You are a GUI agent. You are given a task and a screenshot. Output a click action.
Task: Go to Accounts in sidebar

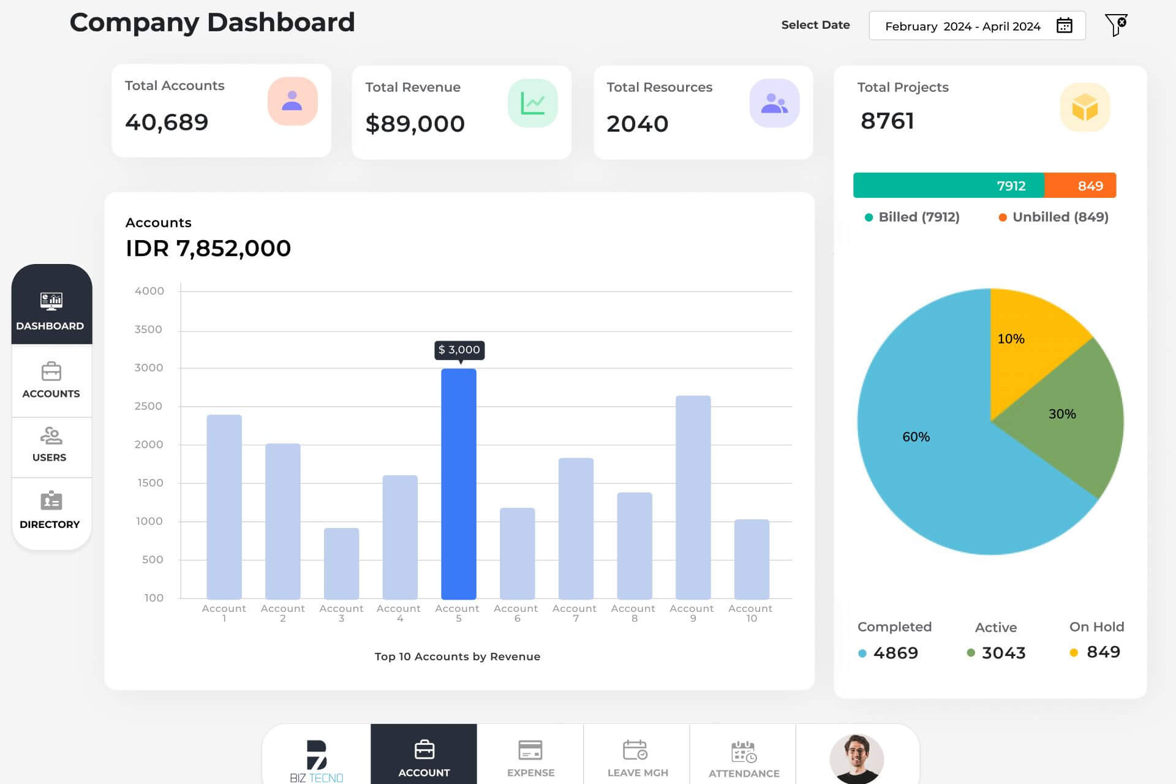click(x=51, y=380)
